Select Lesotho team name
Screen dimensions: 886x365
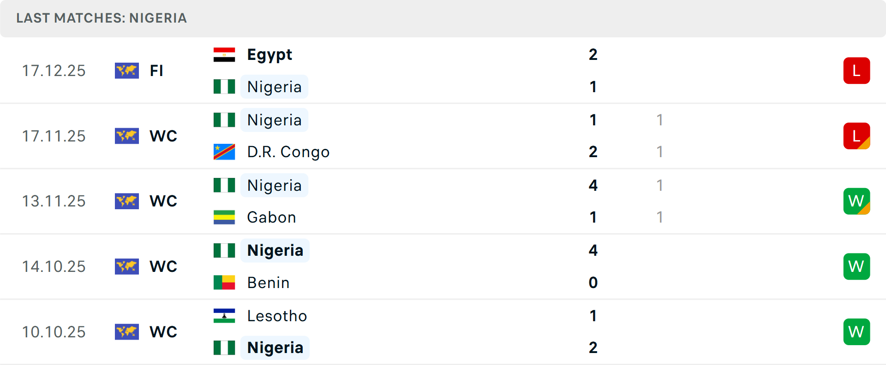tap(277, 316)
